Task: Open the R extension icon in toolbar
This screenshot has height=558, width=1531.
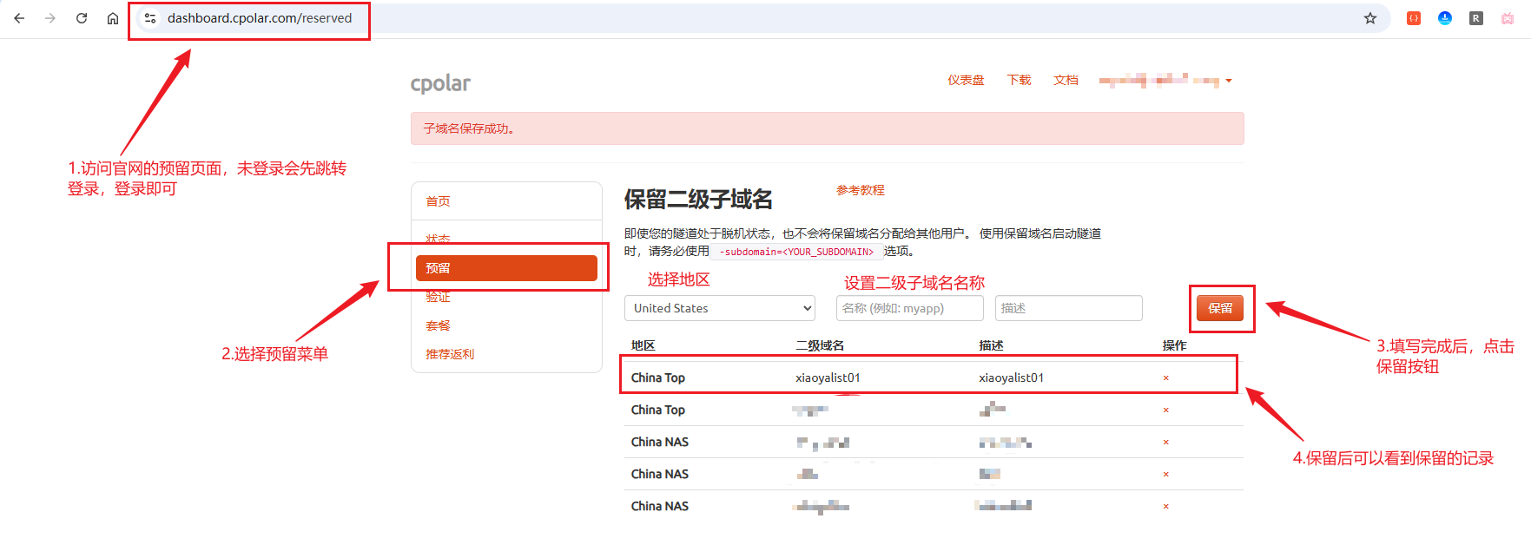Action: [1476, 18]
